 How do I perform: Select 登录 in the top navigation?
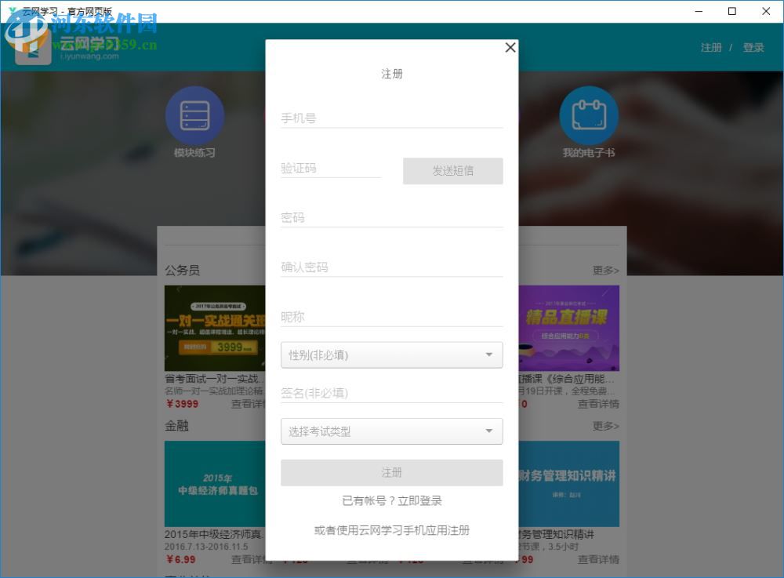pyautogui.click(x=753, y=47)
